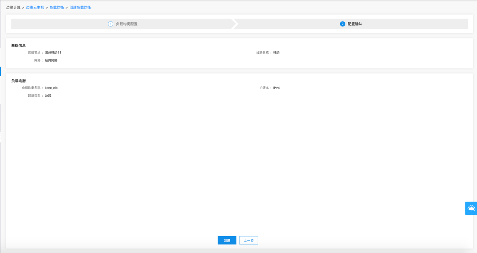Select step 1 负载均衡配置
Viewport: 477px width, 253px height.
coord(123,24)
